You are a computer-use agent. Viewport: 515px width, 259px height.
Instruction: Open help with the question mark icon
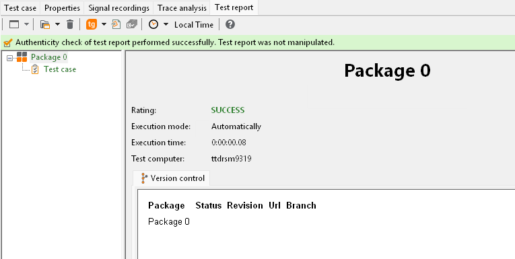click(x=230, y=25)
